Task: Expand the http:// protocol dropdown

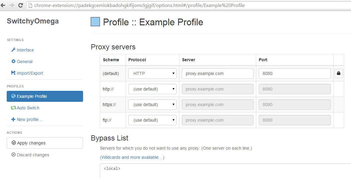Action: click(x=152, y=89)
